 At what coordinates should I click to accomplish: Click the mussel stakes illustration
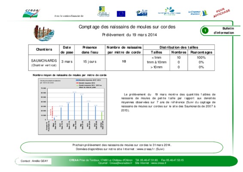tap(44, 33)
